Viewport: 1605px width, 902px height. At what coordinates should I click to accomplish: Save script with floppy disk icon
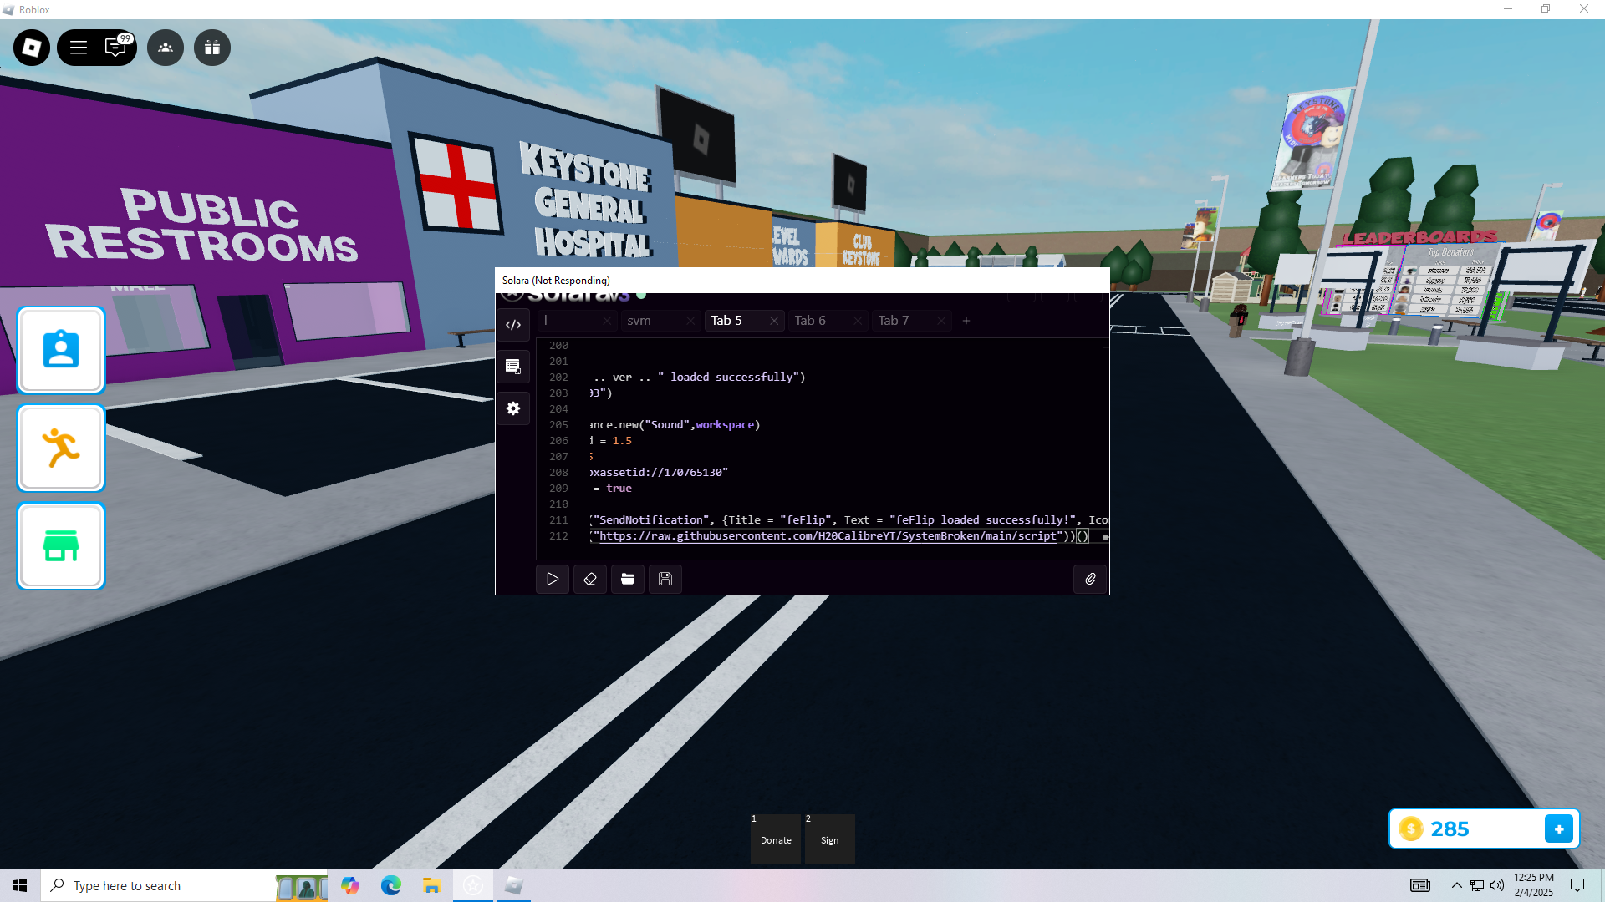(665, 579)
